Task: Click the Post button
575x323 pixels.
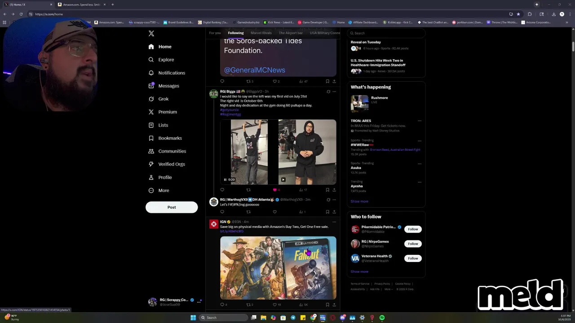Action: [172, 207]
